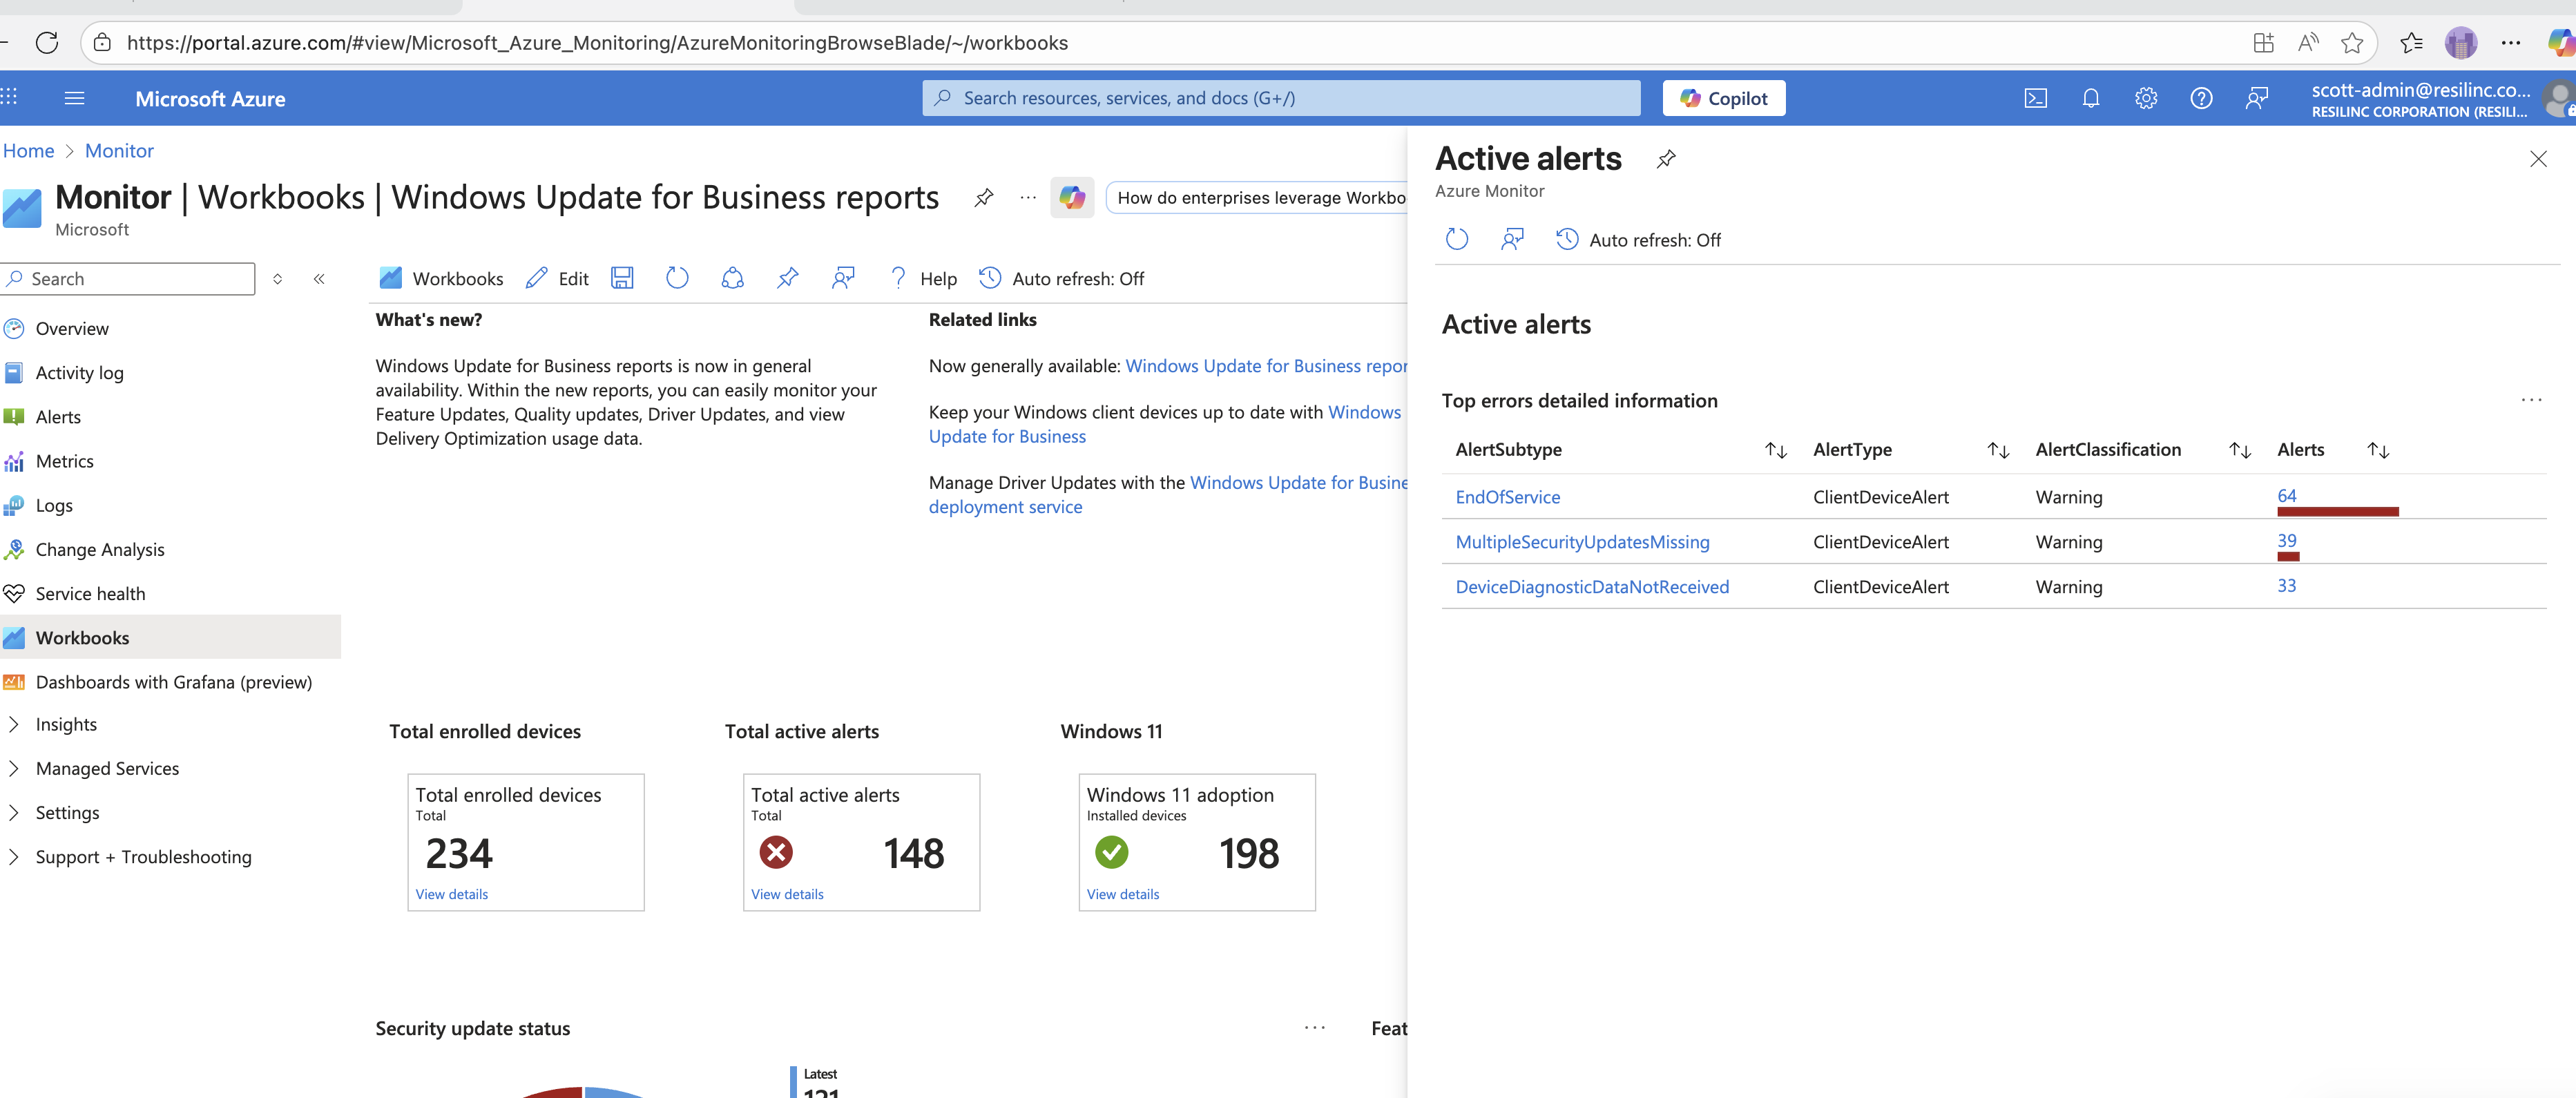The image size is (2576, 1098).
Task: Open Overview in Monitor menu
Action: click(x=72, y=329)
